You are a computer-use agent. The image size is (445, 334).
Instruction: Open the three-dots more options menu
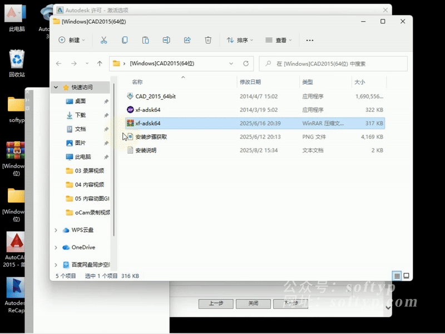point(310,40)
